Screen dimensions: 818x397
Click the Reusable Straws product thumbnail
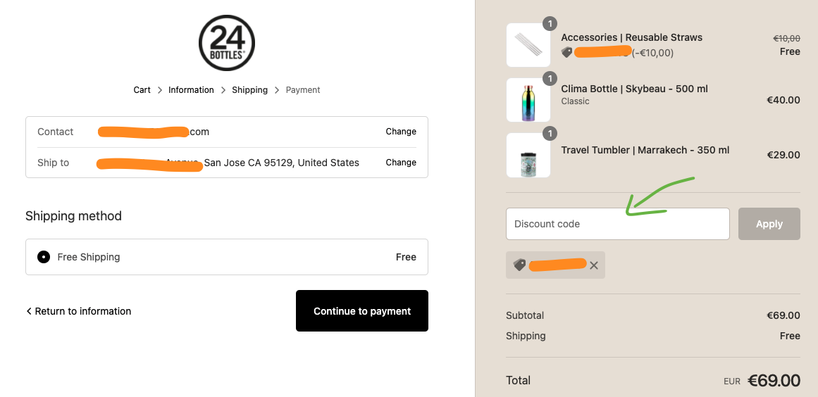point(528,45)
